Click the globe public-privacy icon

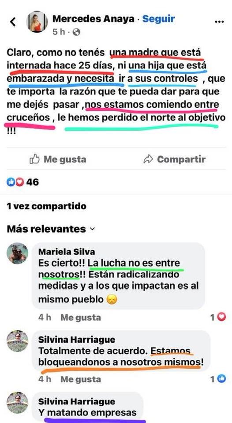click(x=77, y=32)
